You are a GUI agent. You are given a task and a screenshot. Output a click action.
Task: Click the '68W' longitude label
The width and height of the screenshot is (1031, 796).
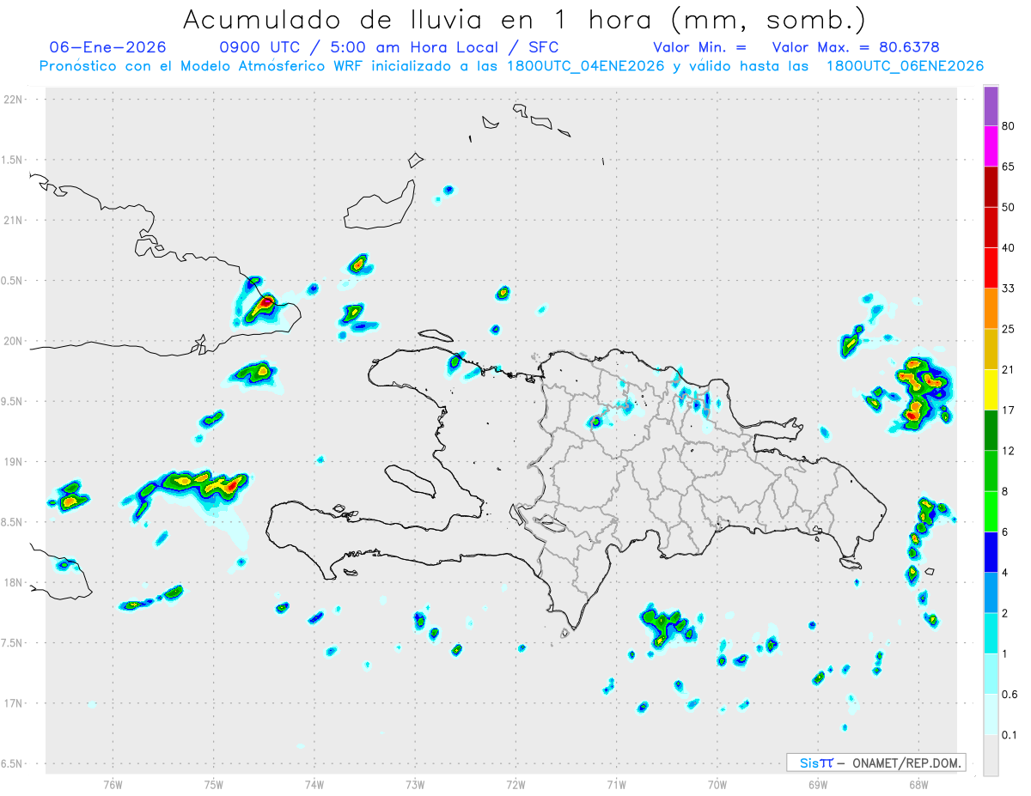coord(918,785)
